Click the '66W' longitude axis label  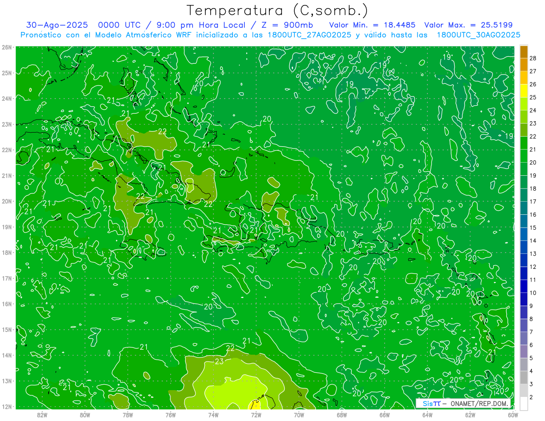(384, 415)
